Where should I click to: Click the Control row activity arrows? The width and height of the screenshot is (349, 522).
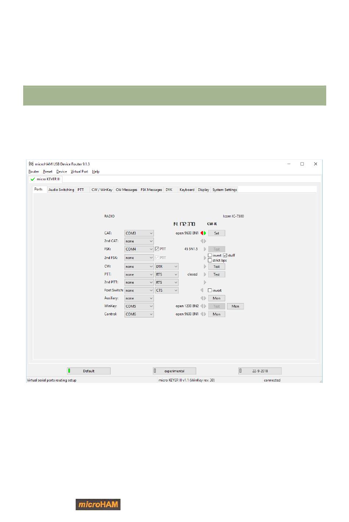(x=203, y=314)
